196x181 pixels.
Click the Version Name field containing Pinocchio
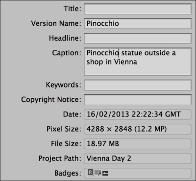[138, 23]
